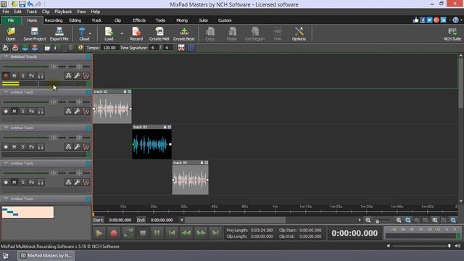Mute the track containing track 03

[14, 147]
